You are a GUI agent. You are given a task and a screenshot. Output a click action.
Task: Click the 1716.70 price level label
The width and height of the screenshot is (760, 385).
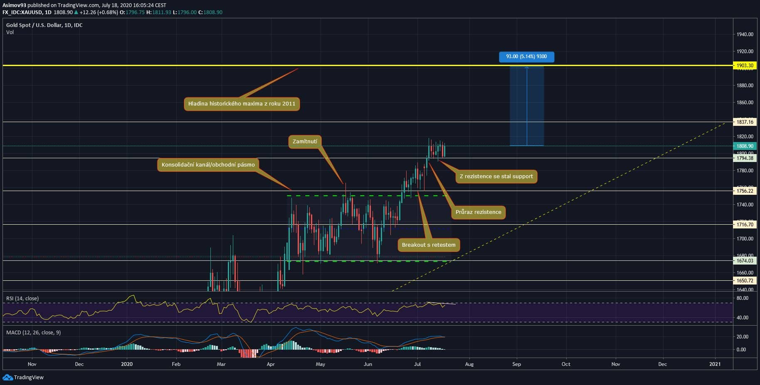[x=745, y=225]
